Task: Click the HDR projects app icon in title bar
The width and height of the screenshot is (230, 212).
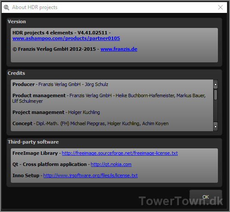Action: click(6, 7)
